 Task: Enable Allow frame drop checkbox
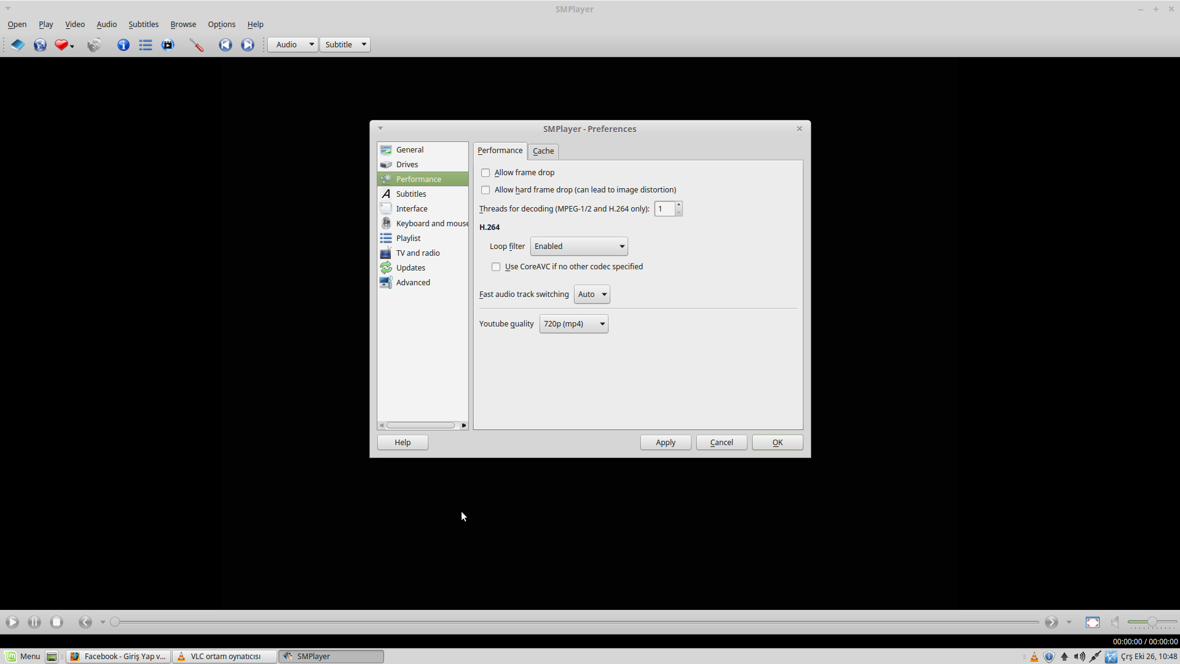[486, 173]
